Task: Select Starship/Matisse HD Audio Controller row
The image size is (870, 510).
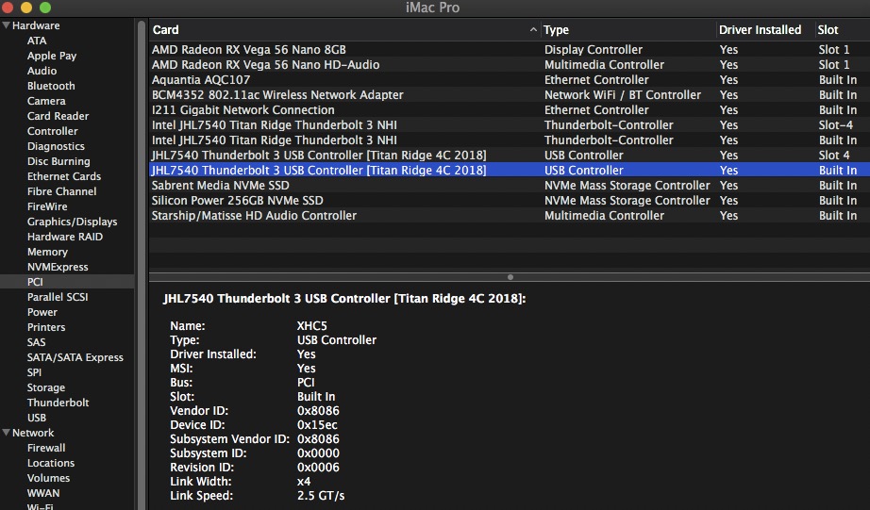Action: tap(510, 215)
